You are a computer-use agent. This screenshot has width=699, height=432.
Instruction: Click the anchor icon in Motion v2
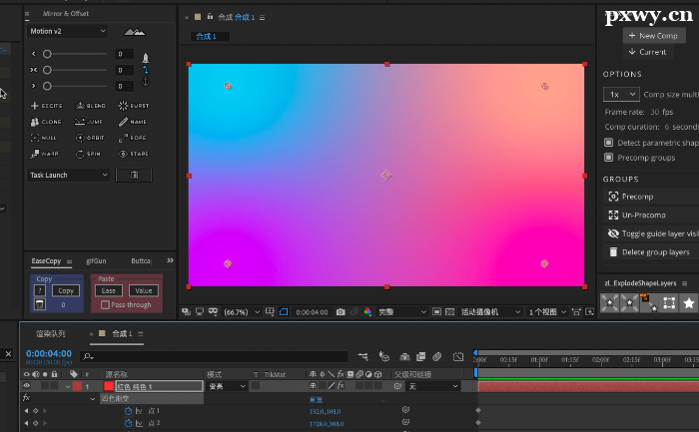point(146,82)
